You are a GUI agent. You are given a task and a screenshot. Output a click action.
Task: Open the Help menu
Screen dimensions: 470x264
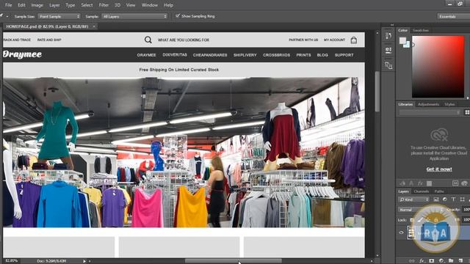[168, 5]
